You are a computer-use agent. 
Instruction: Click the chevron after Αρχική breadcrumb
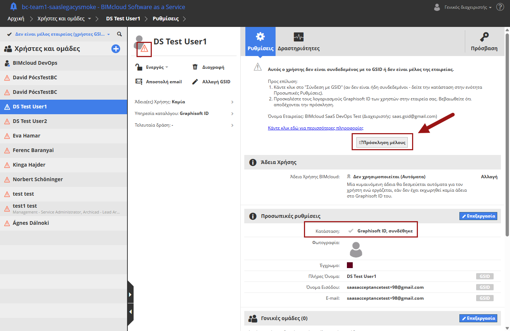click(31, 19)
